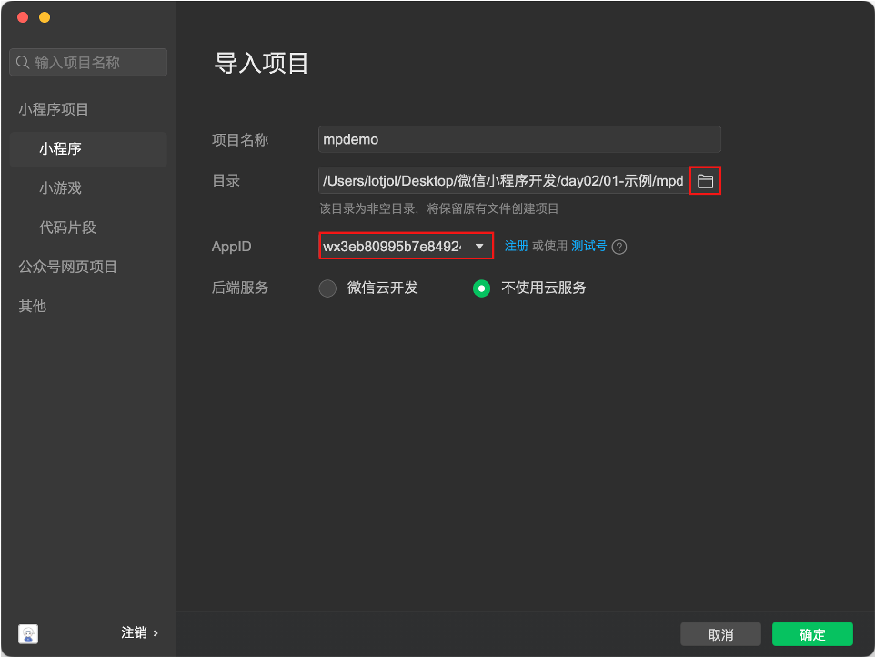Click the AppID help question mark icon

coord(619,247)
